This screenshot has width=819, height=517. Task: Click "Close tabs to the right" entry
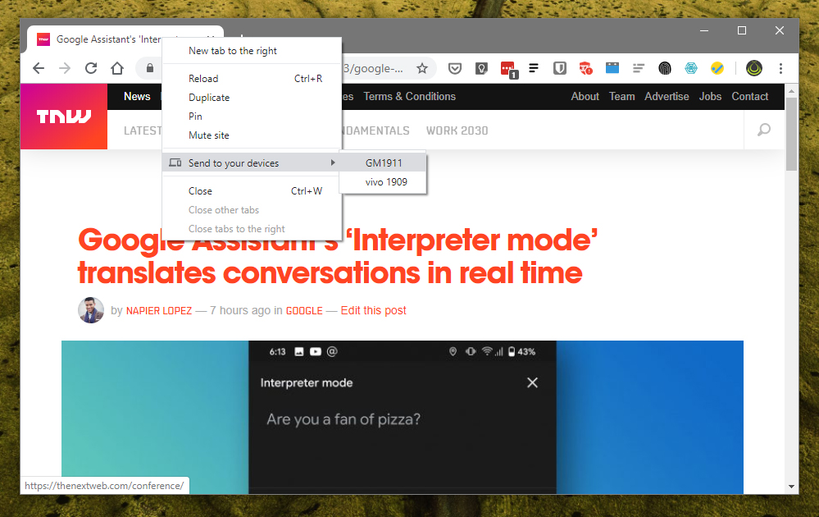(253, 228)
